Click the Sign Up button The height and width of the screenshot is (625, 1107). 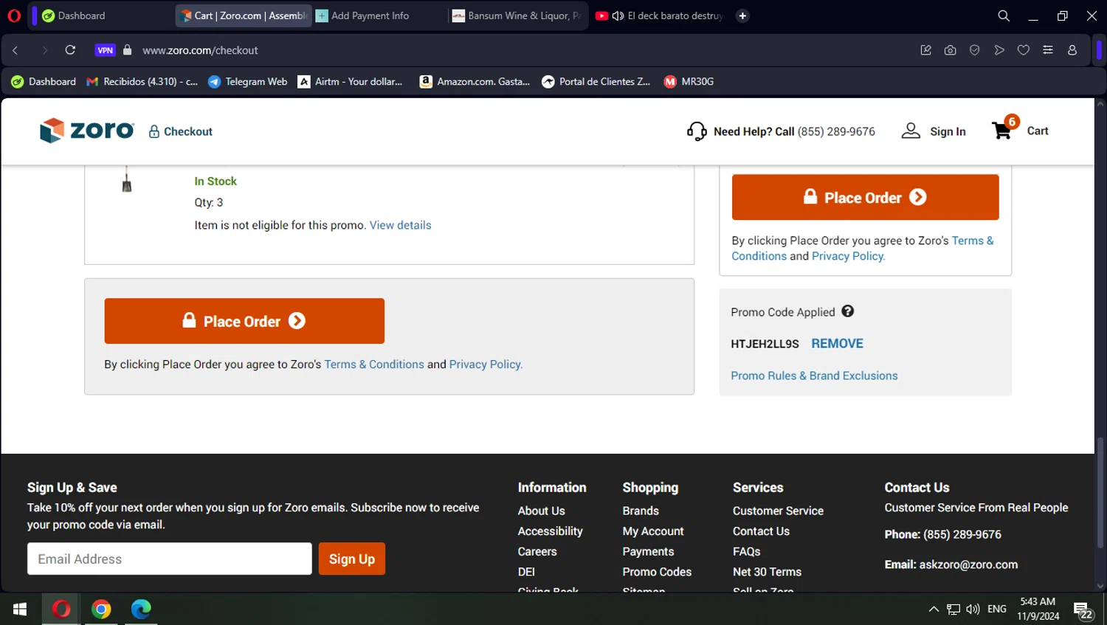[x=352, y=559]
